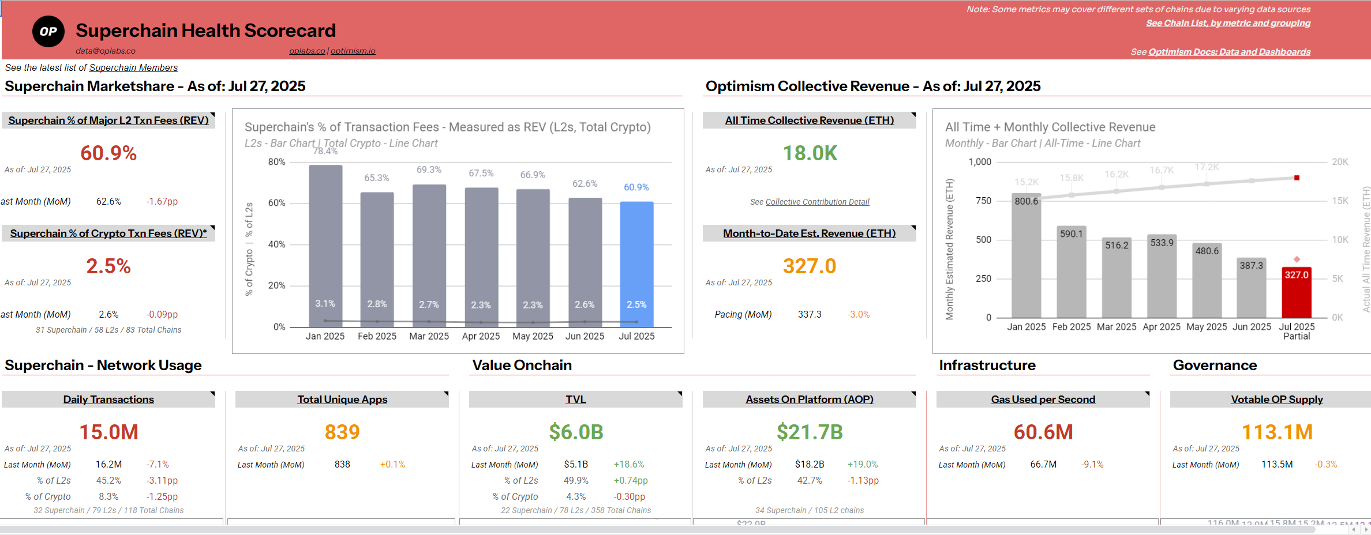Image resolution: width=1371 pixels, height=535 pixels.
Task: Click the +19.0% AOP change
Action: (863, 464)
